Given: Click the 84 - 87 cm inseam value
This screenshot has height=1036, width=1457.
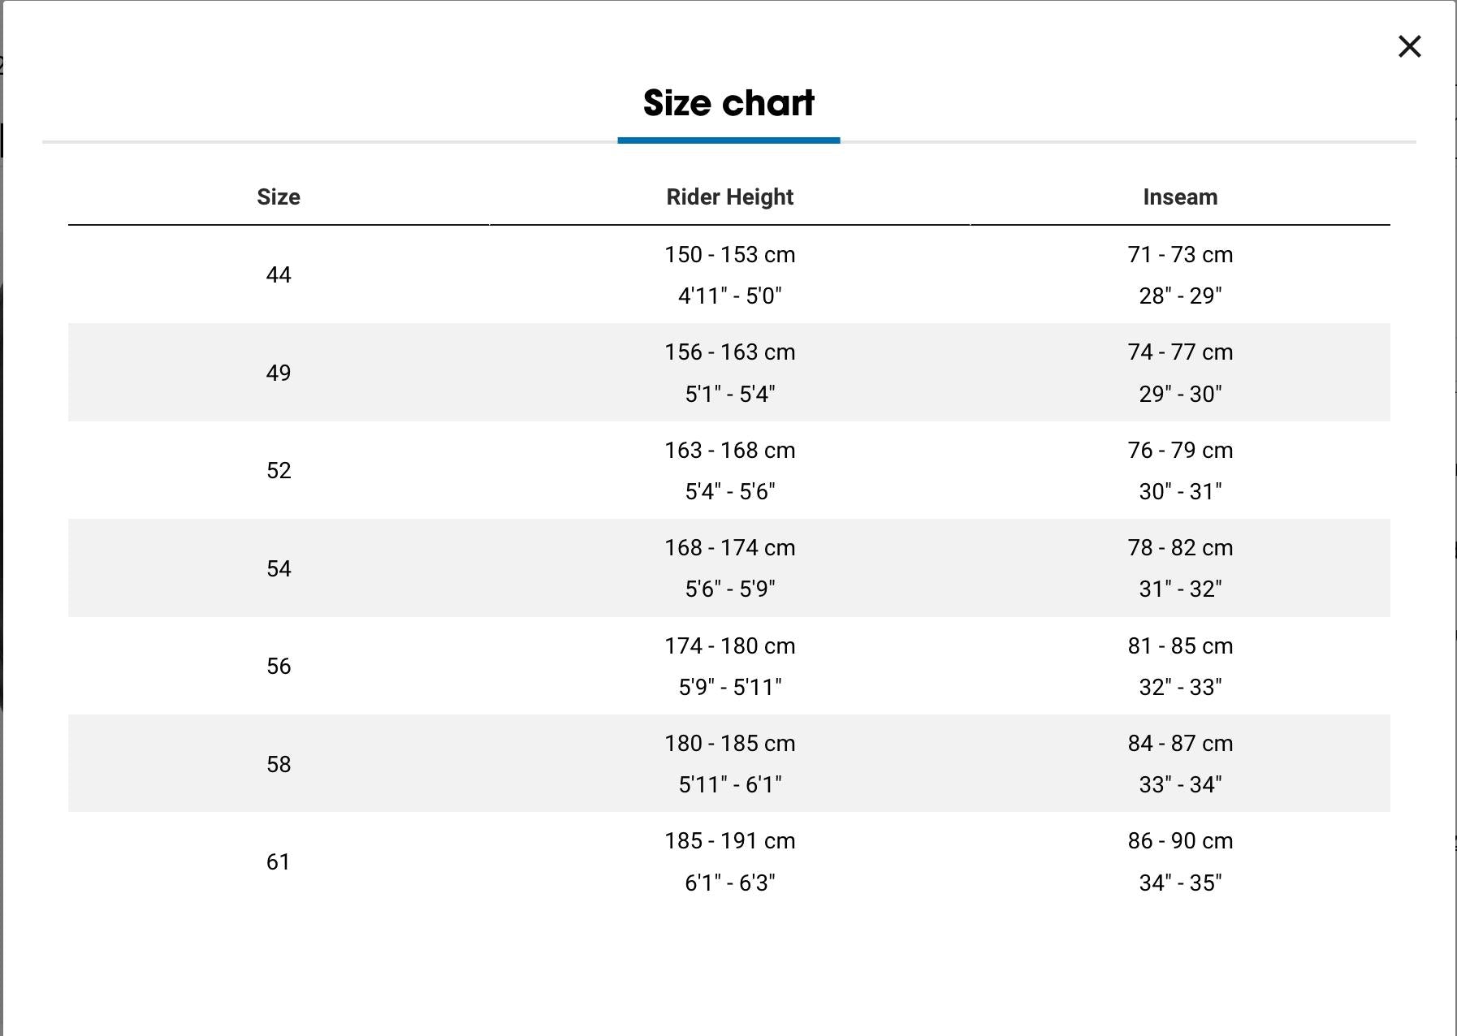Looking at the screenshot, I should pyautogui.click(x=1180, y=744).
